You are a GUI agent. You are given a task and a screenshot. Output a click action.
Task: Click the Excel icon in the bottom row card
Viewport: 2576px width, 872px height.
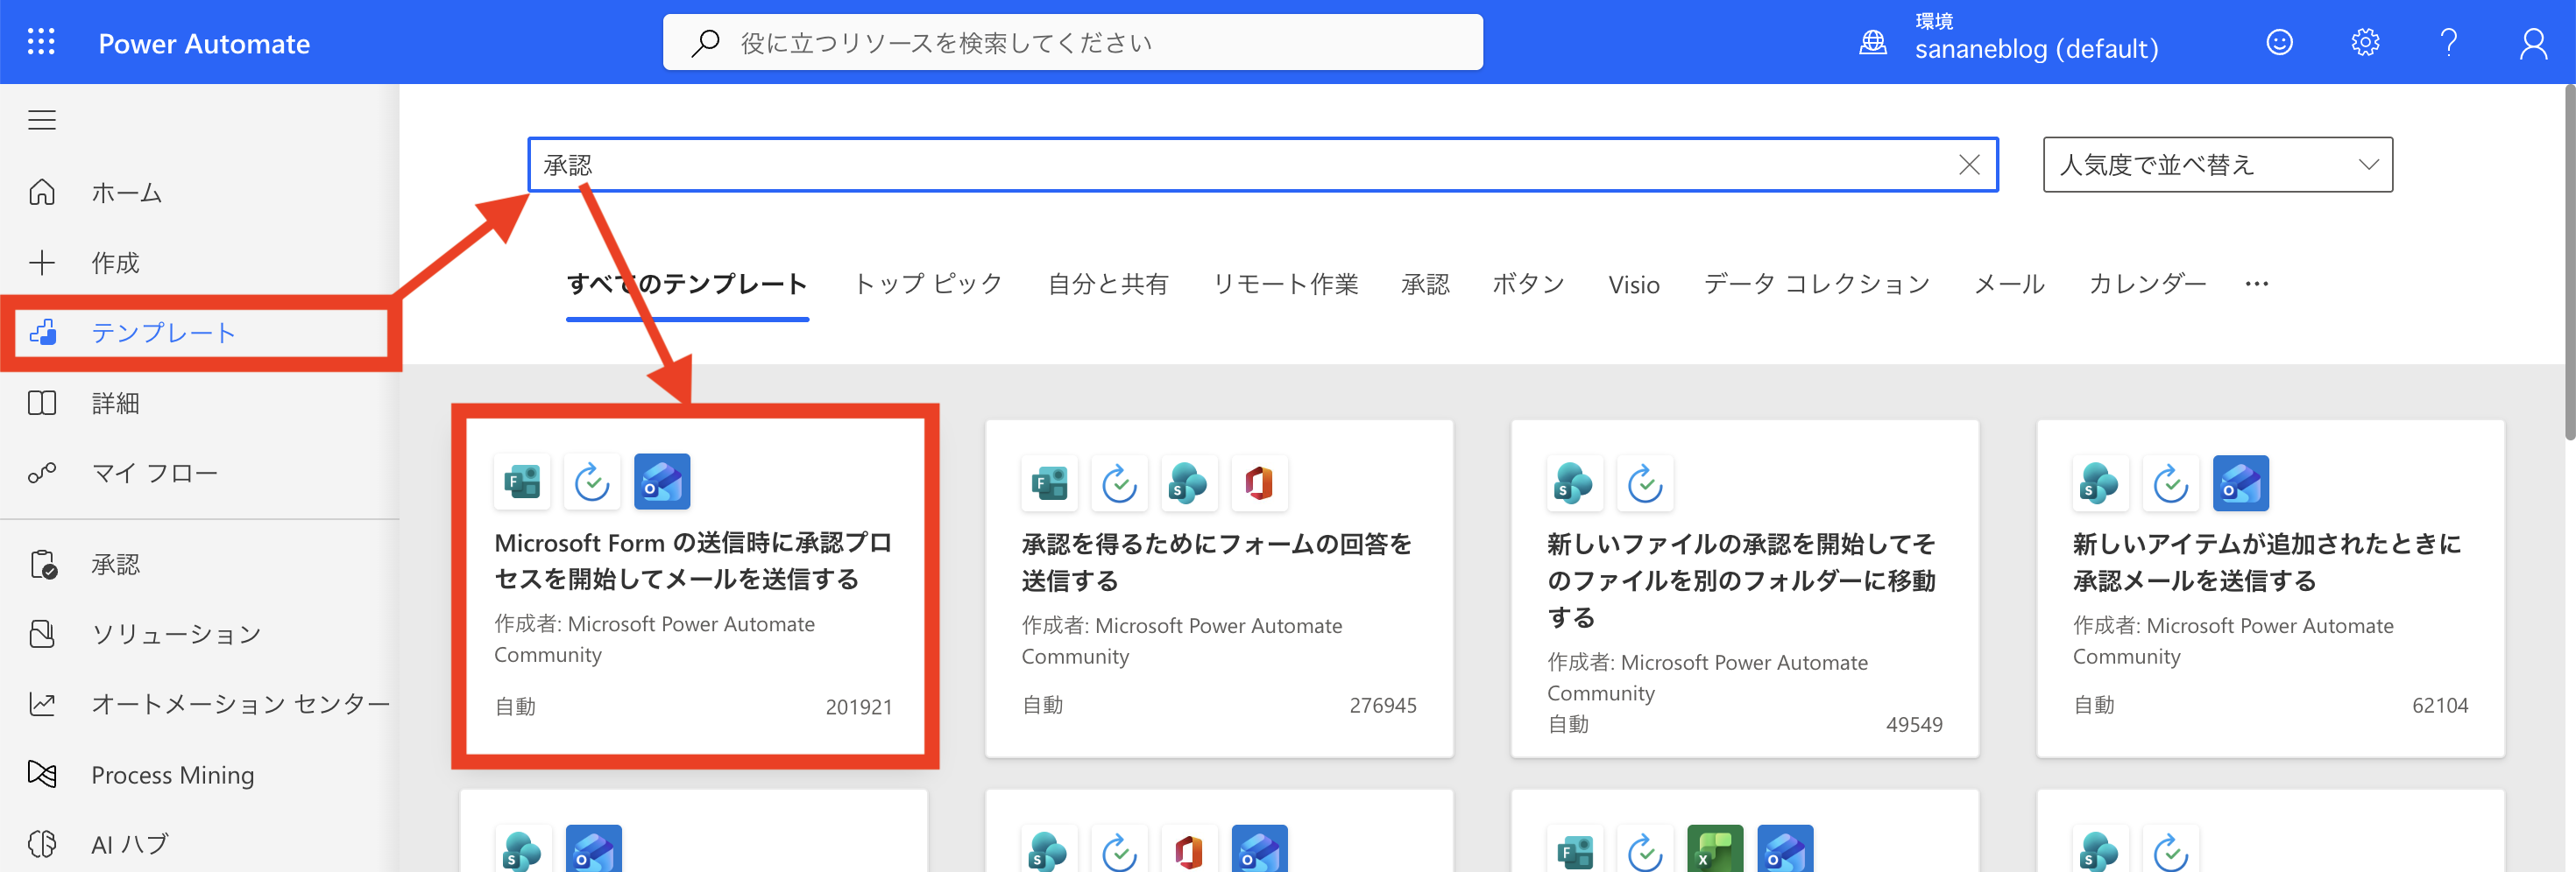1714,849
